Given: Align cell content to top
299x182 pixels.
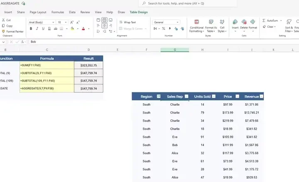Looking at the screenshot, I should 98,20.
